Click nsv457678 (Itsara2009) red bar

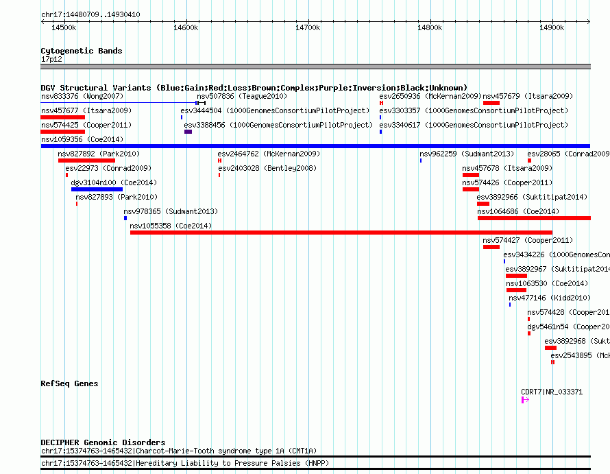point(471,175)
